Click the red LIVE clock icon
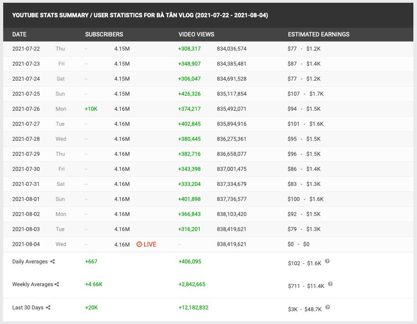417x324 pixels. tap(139, 244)
